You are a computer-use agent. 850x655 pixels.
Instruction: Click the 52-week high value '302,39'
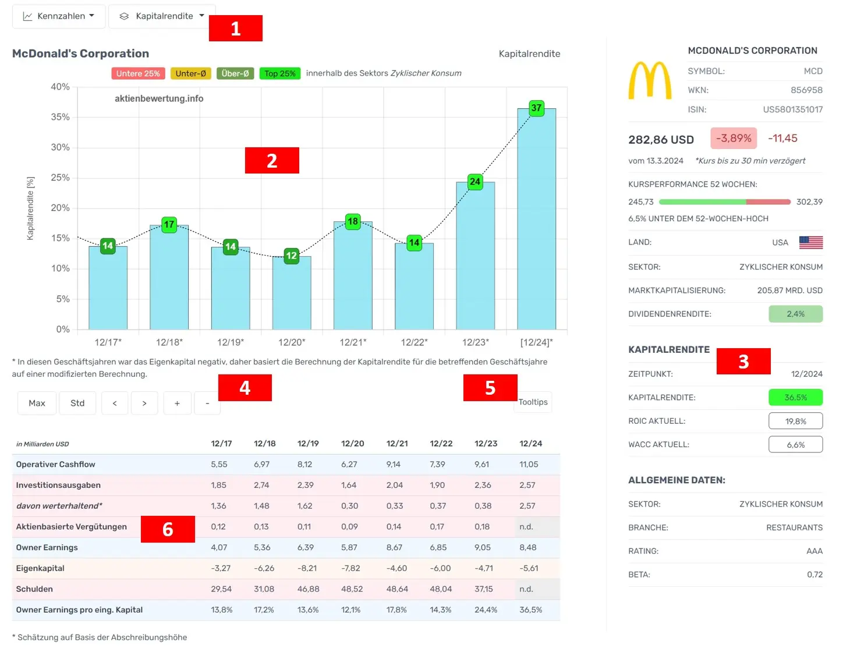[809, 202]
